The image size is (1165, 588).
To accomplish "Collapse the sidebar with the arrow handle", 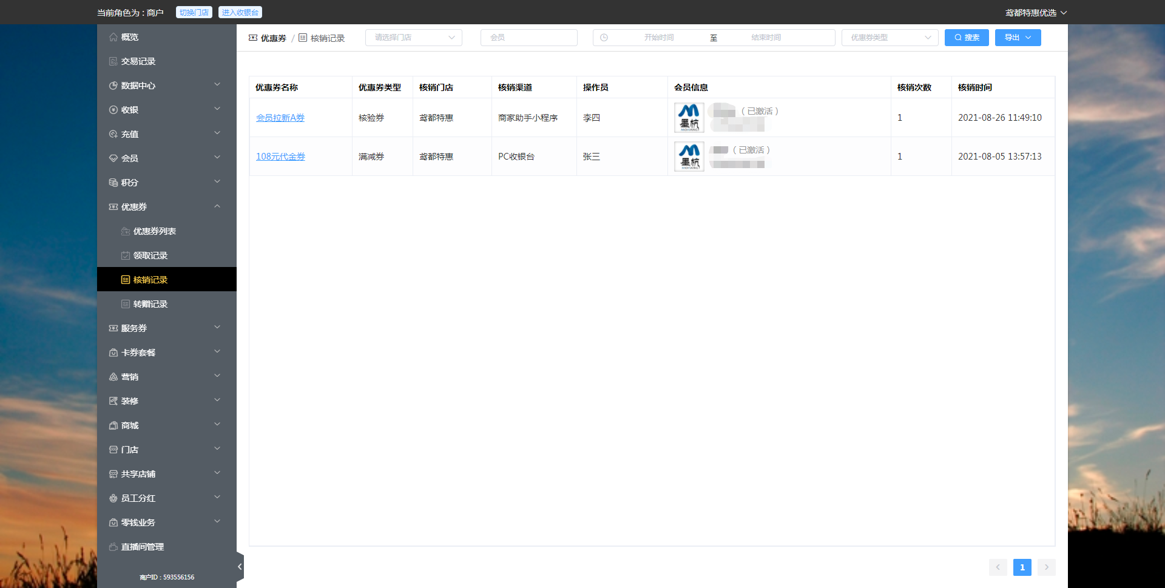I will (240, 567).
